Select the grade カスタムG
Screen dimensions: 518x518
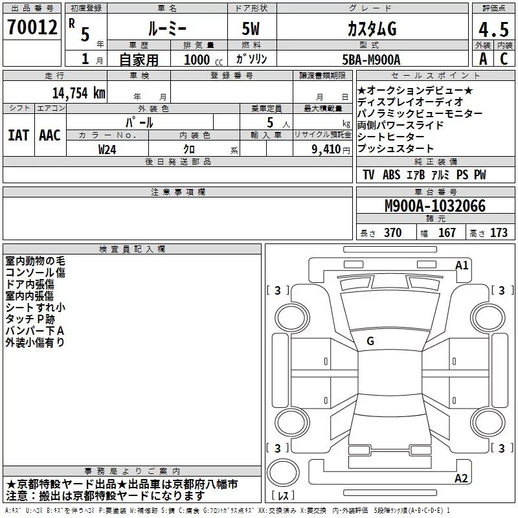372,29
